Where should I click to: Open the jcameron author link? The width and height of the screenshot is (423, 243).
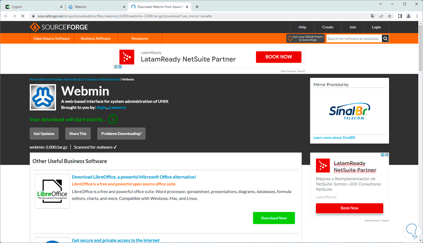tap(117, 107)
